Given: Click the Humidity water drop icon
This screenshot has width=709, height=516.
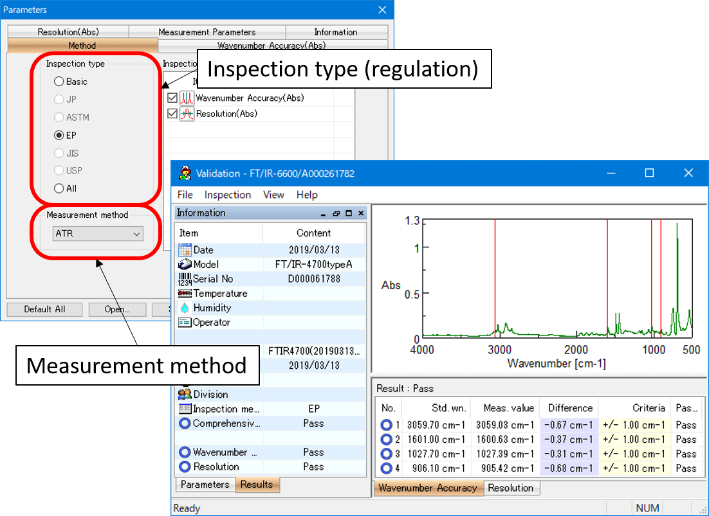Looking at the screenshot, I should [185, 308].
